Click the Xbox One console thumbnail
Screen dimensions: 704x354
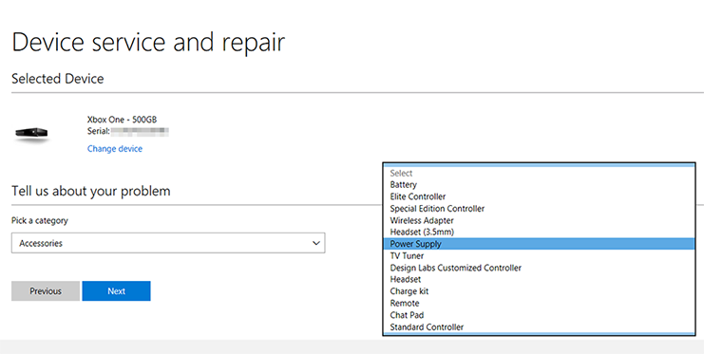point(31,134)
